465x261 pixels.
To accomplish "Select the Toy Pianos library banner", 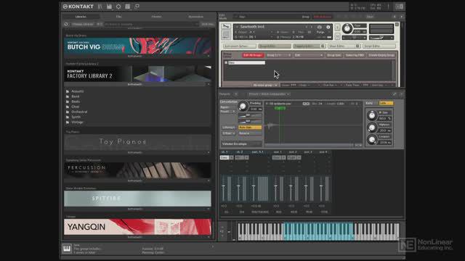I will click(x=137, y=142).
